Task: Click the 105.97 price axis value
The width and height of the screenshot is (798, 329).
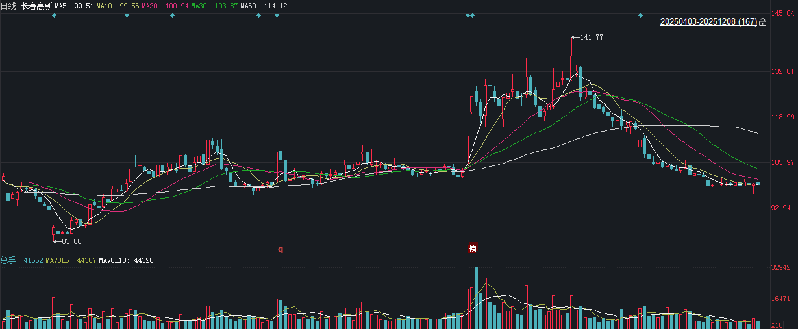Action: point(783,162)
